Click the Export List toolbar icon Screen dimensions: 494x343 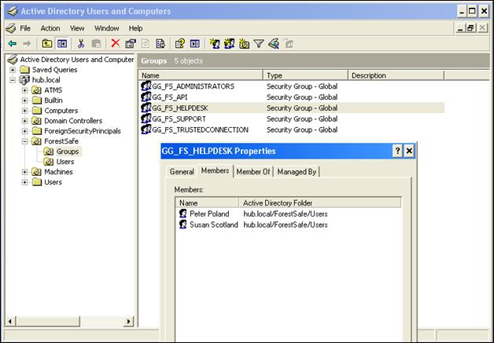click(160, 44)
